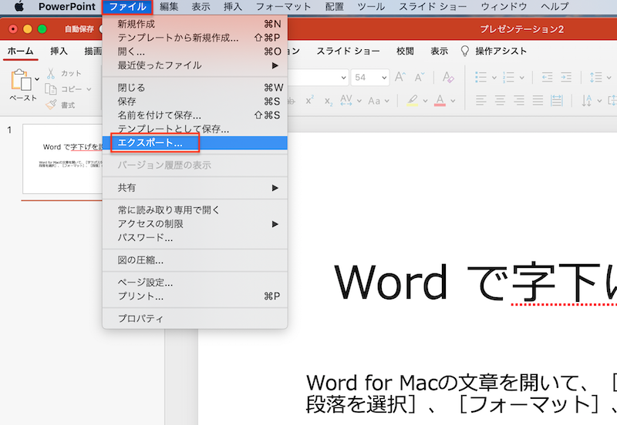Open the 編集 menu in menu bar
The image size is (617, 425).
tap(169, 7)
